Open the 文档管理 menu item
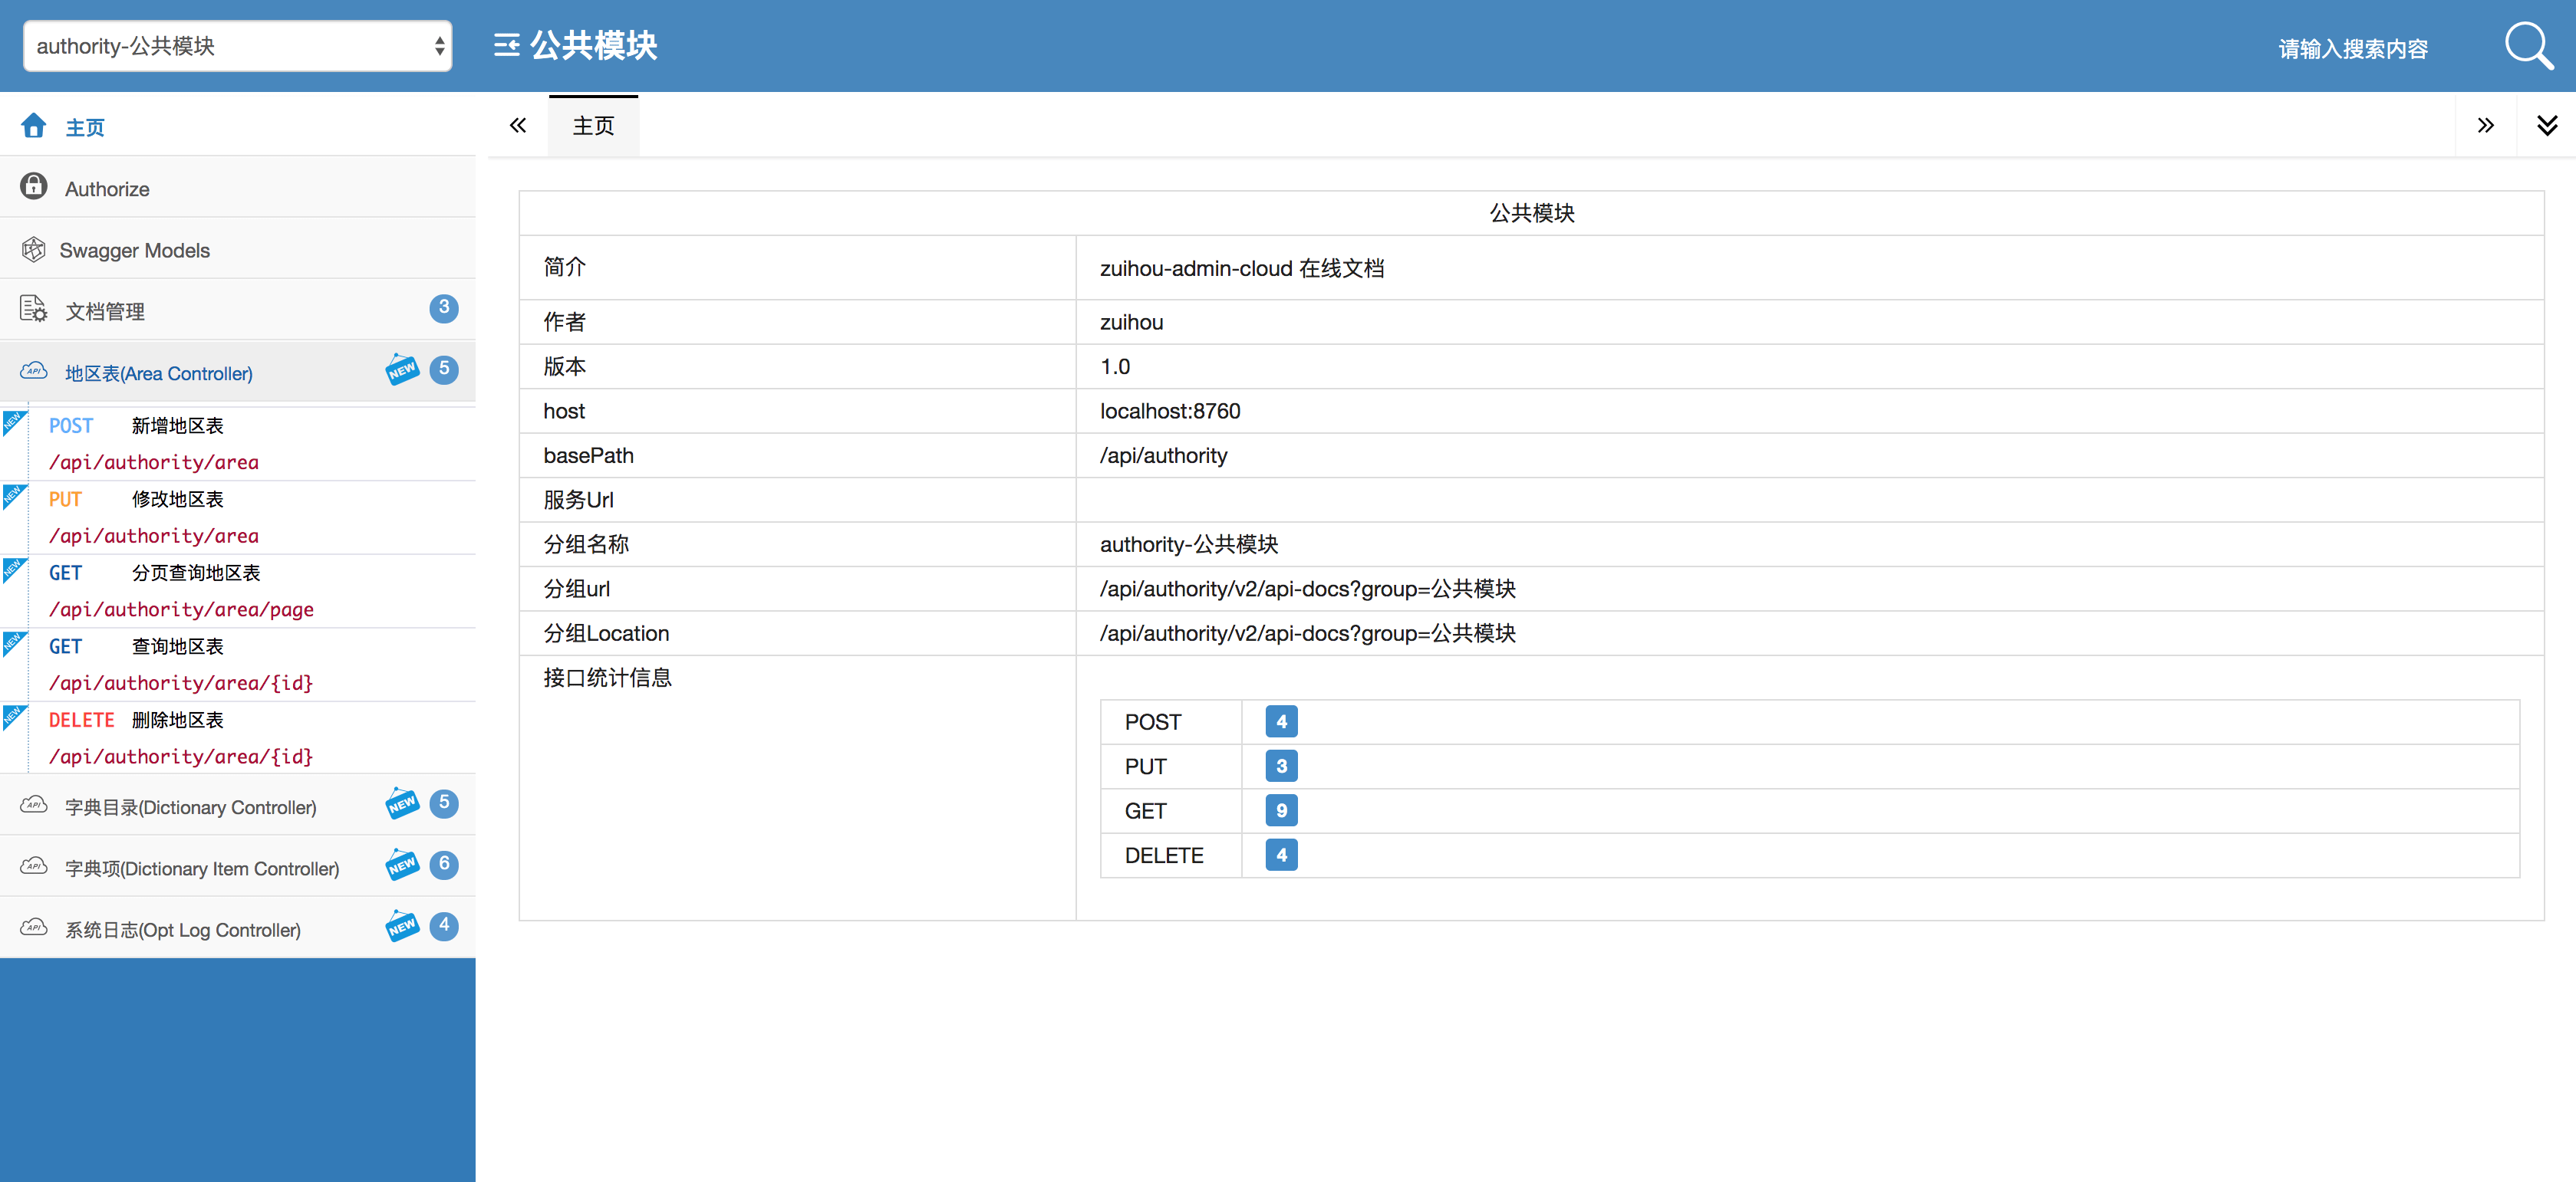The width and height of the screenshot is (2576, 1182). pyautogui.click(x=105, y=312)
